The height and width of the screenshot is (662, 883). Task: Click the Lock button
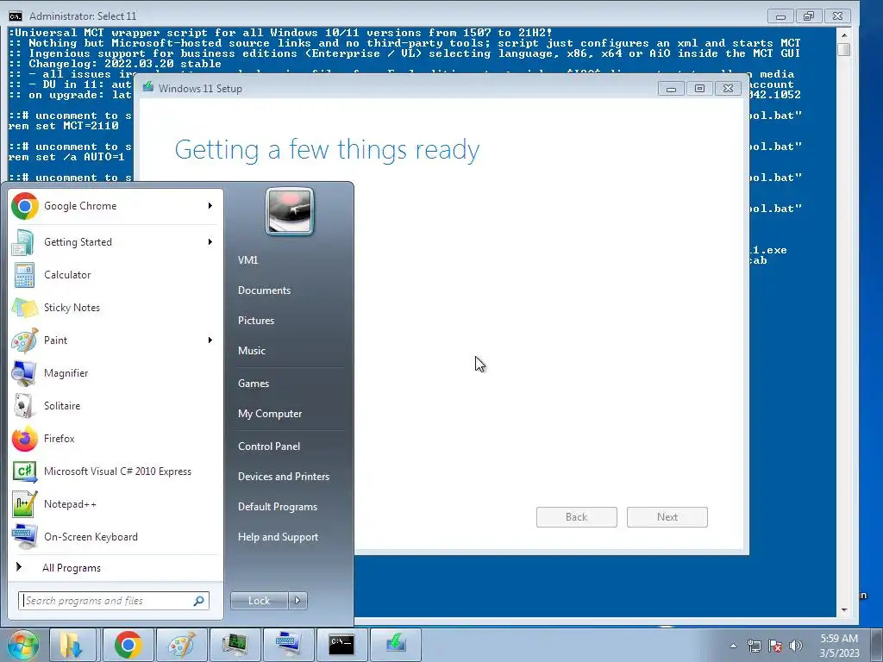tap(259, 601)
